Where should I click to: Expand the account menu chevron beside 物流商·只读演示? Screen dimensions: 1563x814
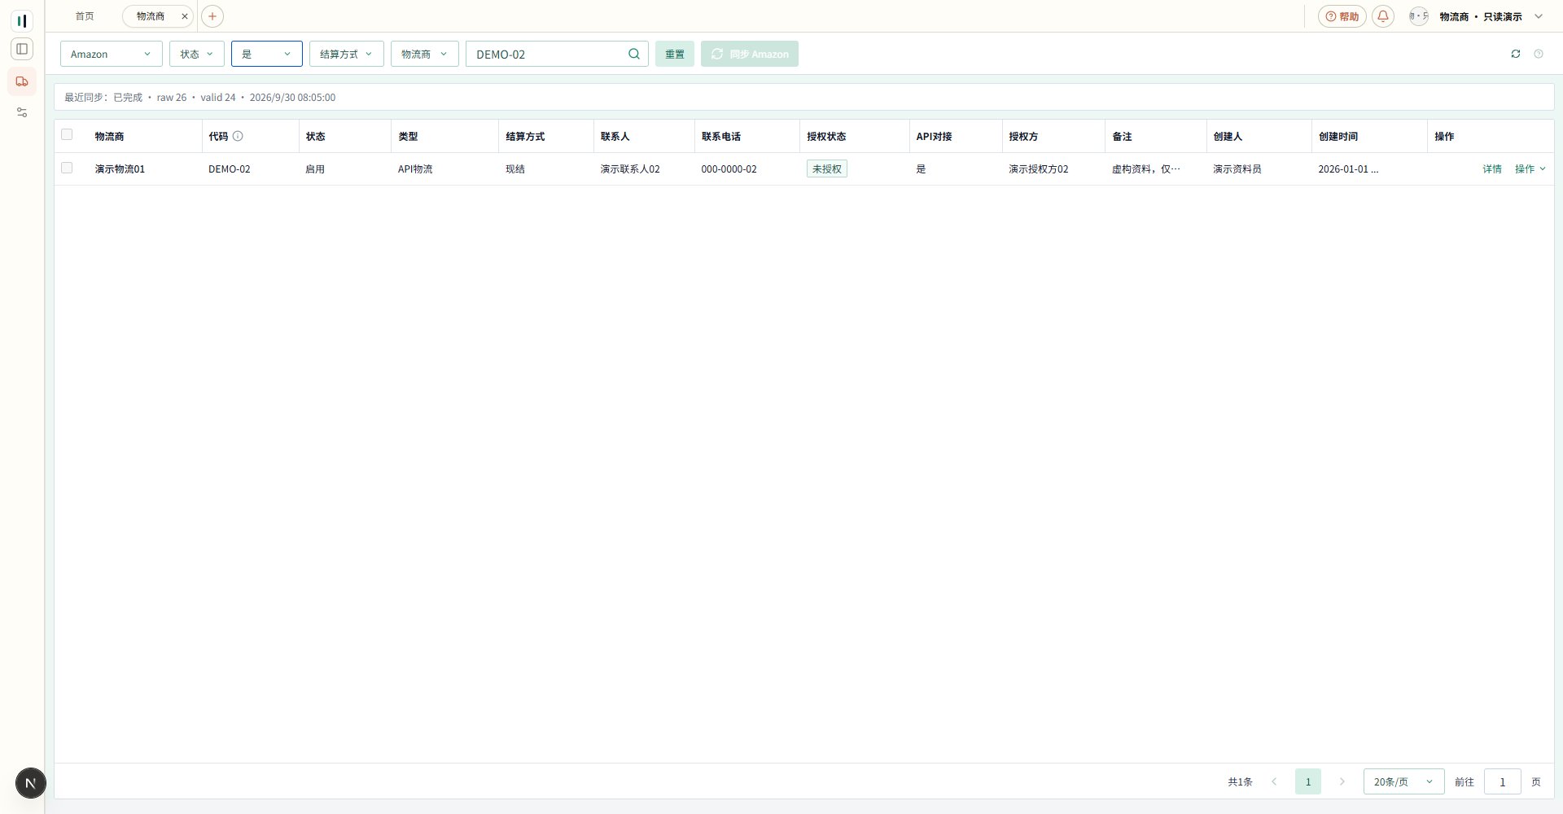(x=1539, y=16)
